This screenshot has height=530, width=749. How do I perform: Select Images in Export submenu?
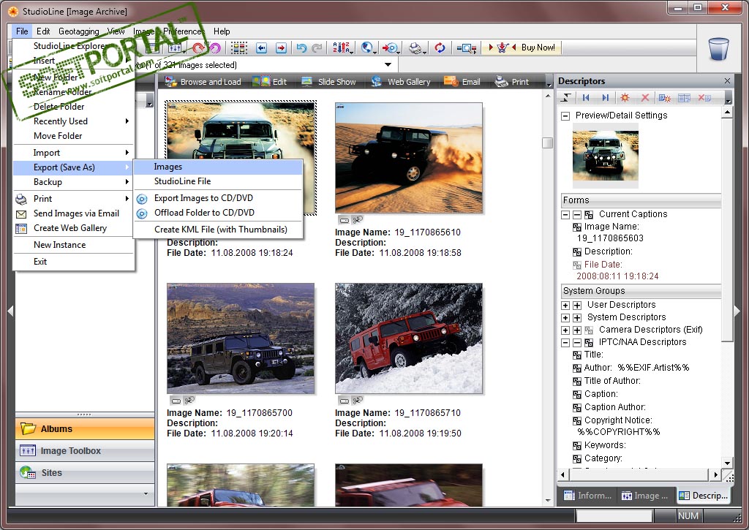point(168,167)
